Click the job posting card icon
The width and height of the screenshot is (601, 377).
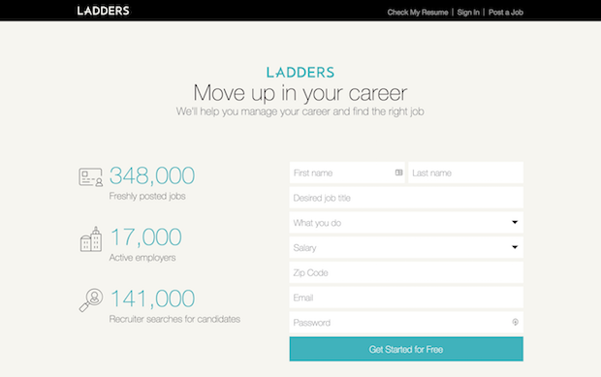(x=91, y=177)
